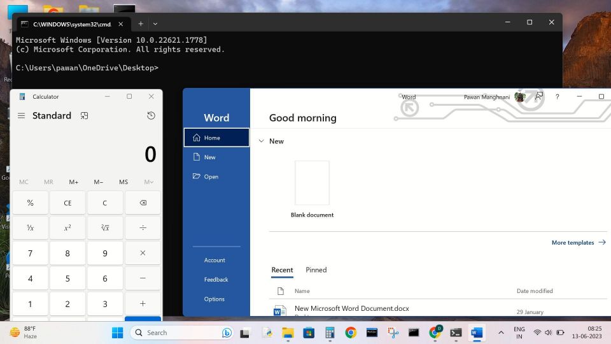611x344 pixels.
Task: Click the Word Help question mark icon
Action: [x=558, y=97]
